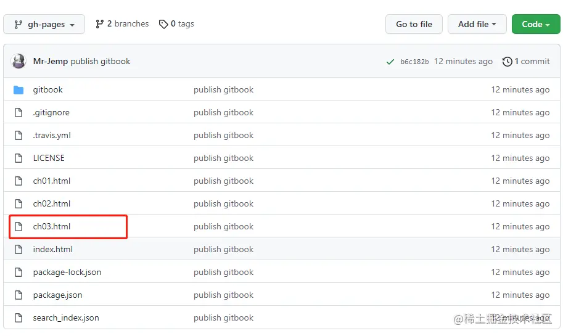Screen dimensions: 563x336
Task: Open the gh-pages branch dropdown
Action: tap(44, 25)
